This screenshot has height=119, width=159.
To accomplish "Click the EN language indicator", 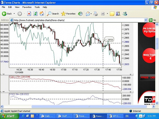I will (127, 116).
